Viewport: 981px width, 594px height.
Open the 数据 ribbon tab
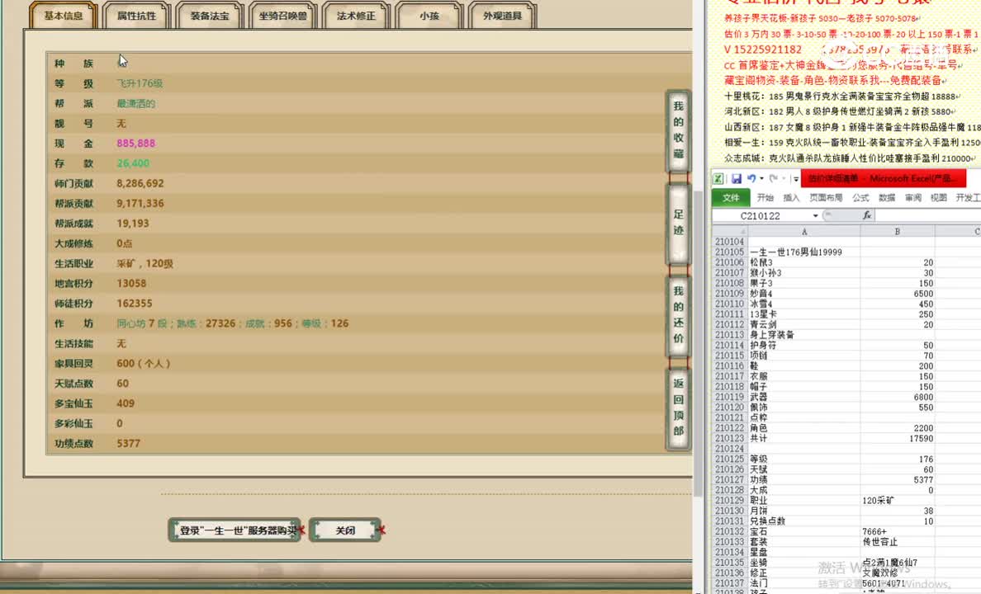point(887,197)
